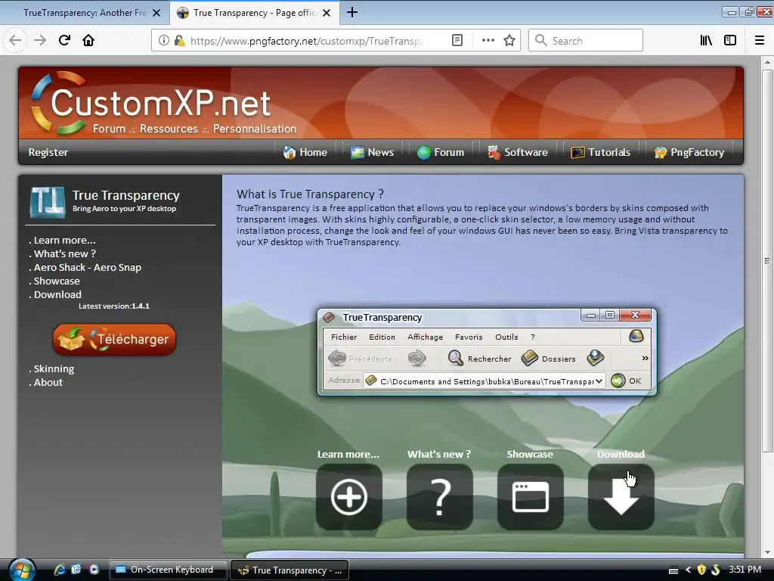The image size is (774, 581).
Task: Click the 'Latest version:1.4.1' text
Action: 114,306
